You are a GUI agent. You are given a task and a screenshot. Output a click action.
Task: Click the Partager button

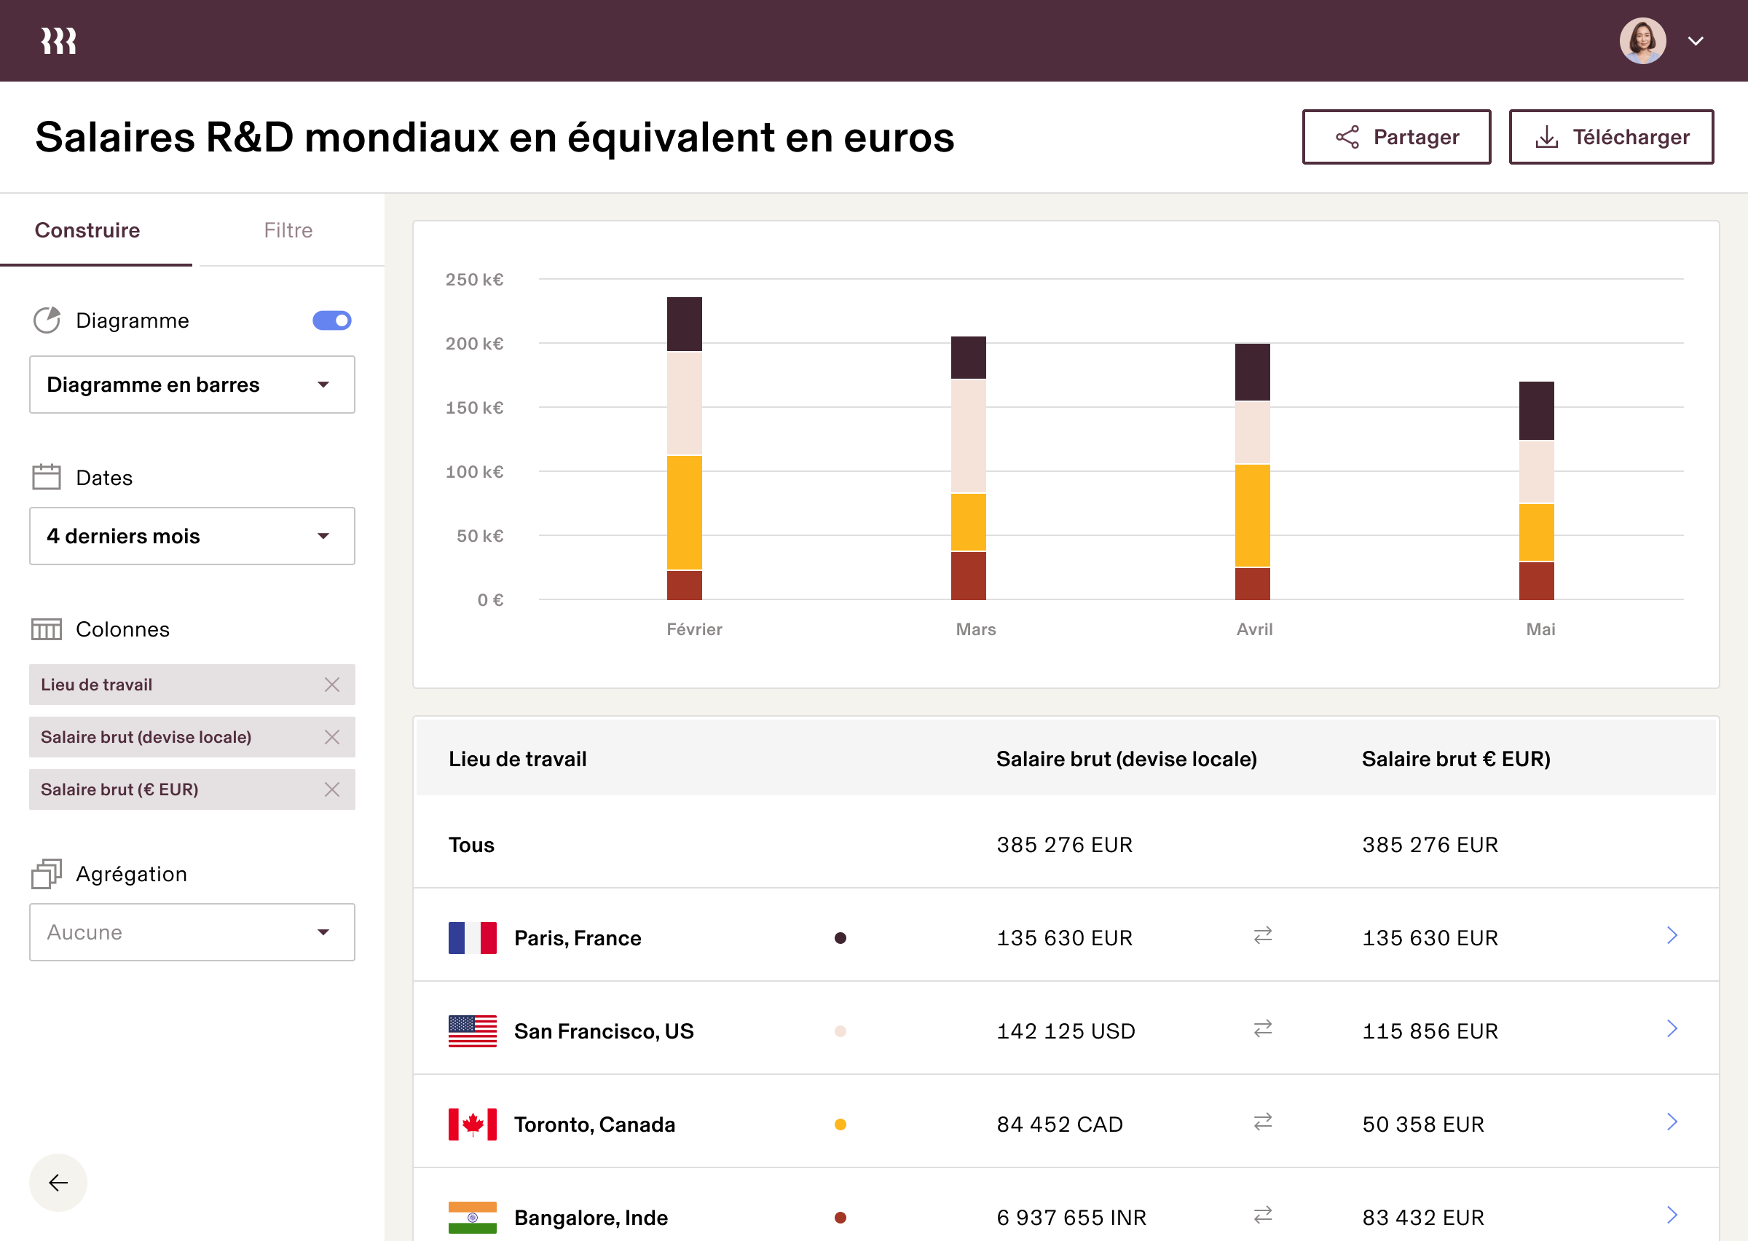tap(1396, 137)
